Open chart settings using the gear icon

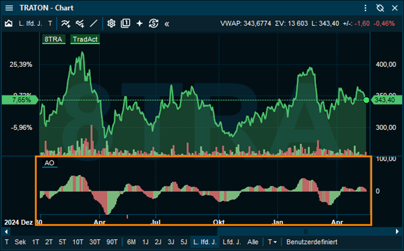111,24
